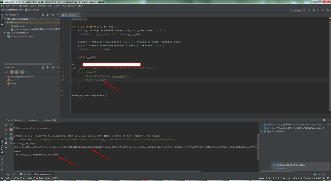
Task: Click locate file crosshair in Project panel
Action: tap(43, 15)
